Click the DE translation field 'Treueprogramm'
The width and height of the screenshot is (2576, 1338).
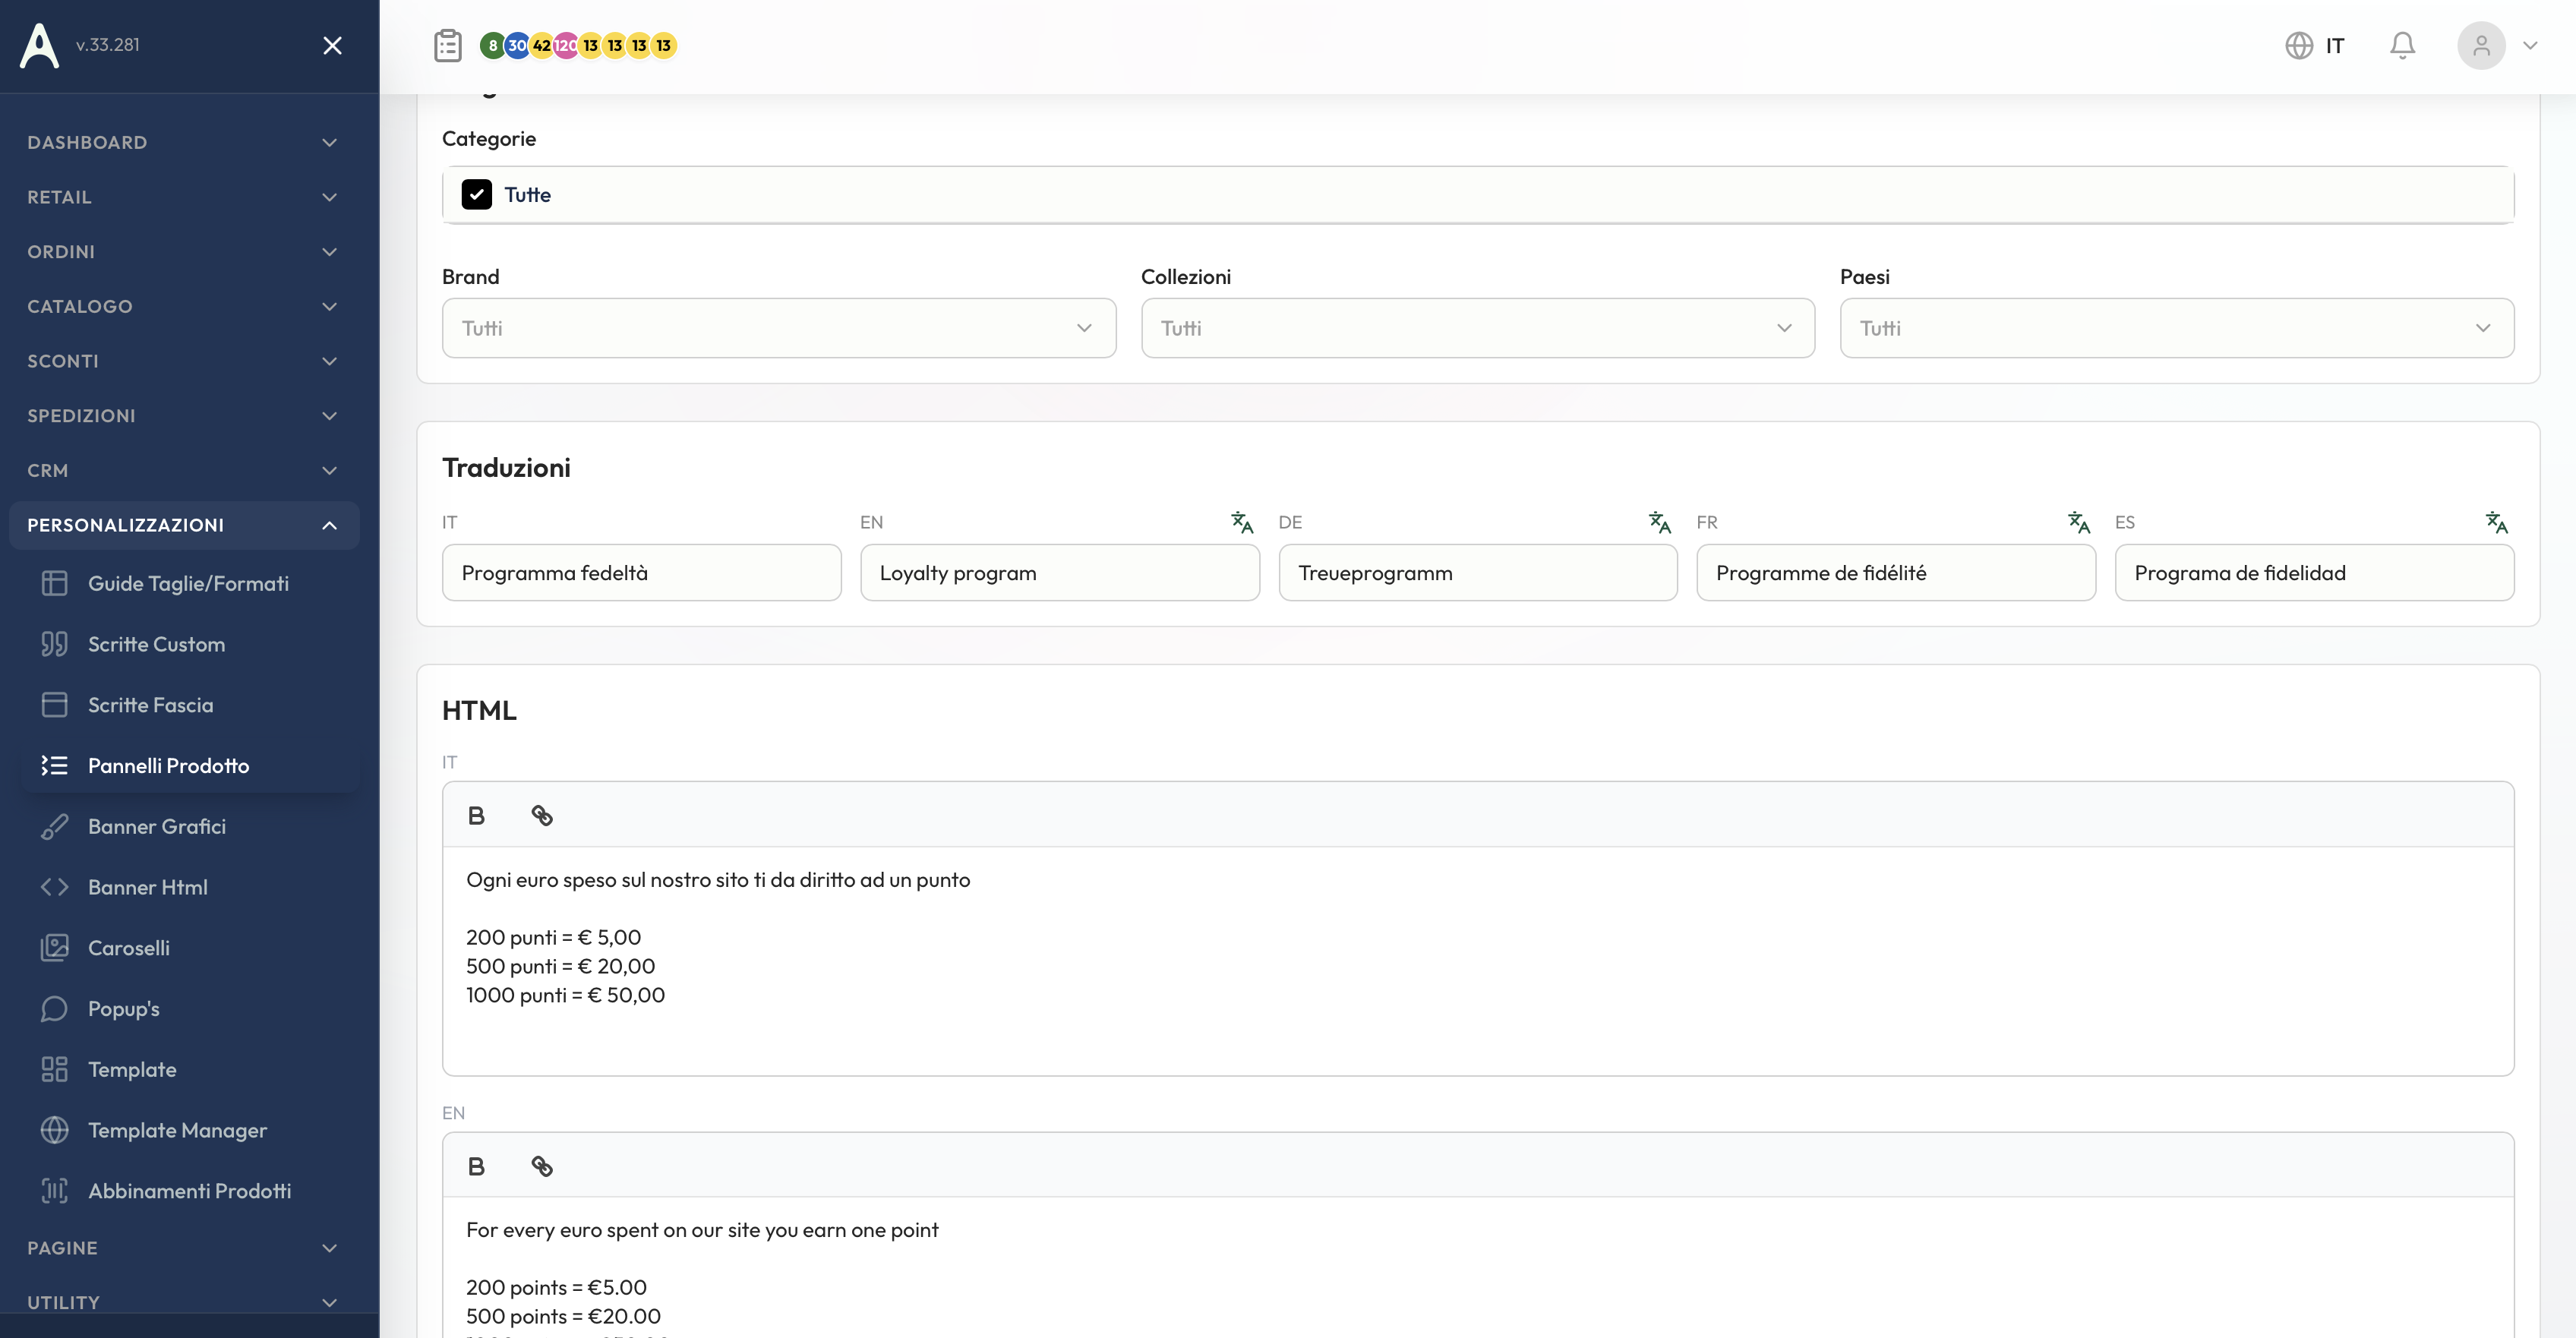click(1478, 573)
